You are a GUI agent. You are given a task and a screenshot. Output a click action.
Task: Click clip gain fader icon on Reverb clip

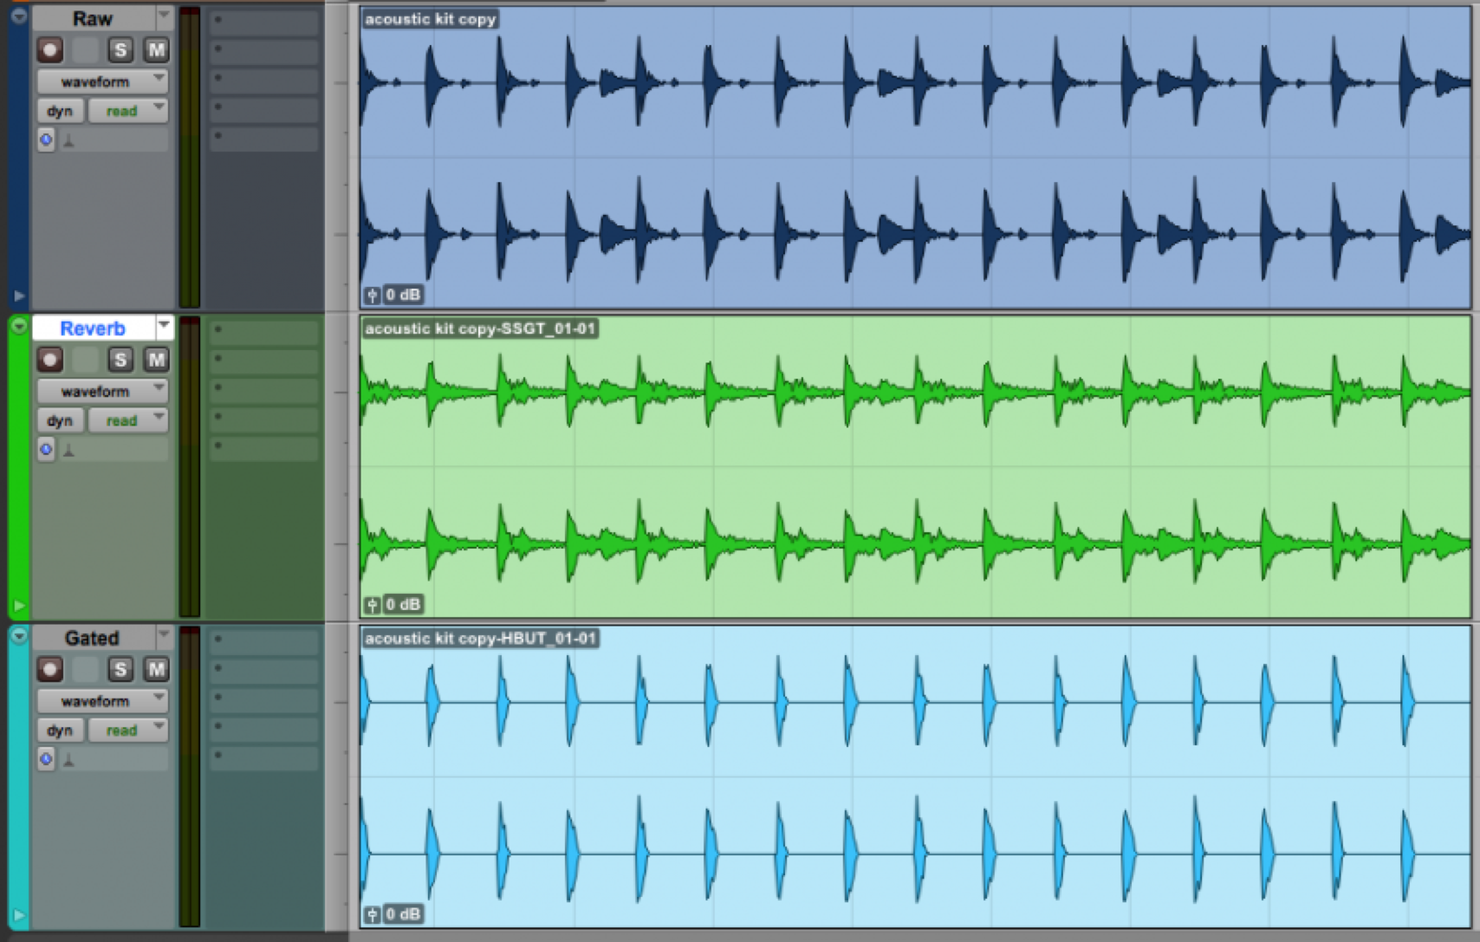click(372, 605)
